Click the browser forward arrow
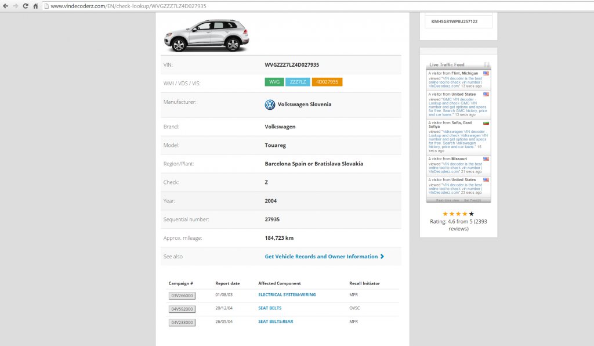 (x=16, y=6)
